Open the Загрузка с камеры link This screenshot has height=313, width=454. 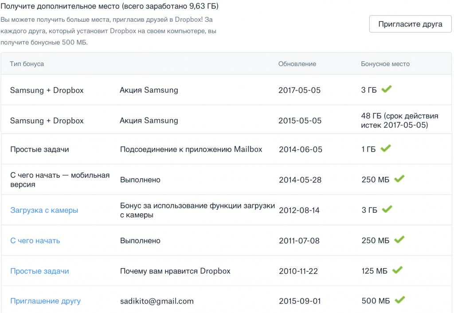click(x=44, y=210)
